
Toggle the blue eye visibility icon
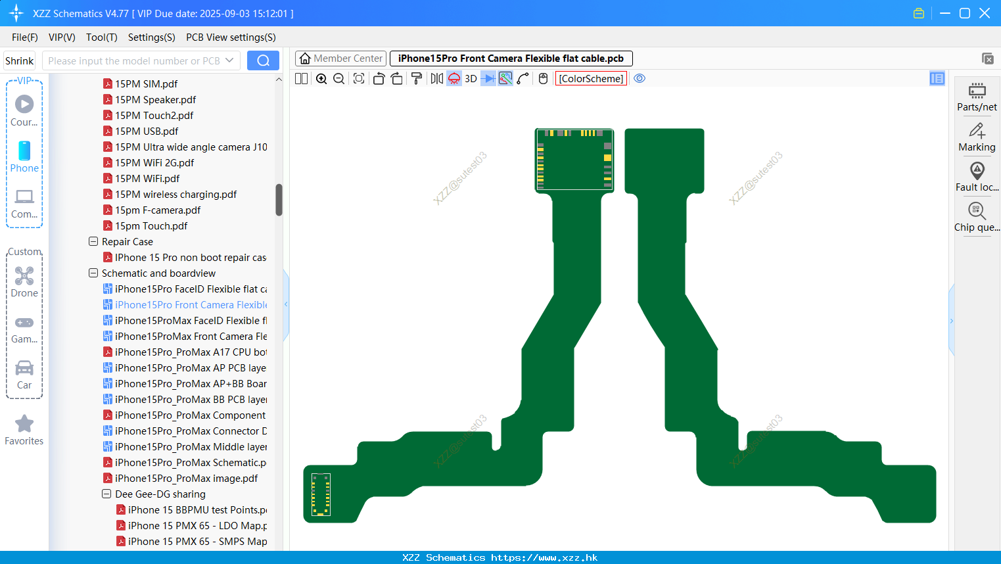coord(640,78)
